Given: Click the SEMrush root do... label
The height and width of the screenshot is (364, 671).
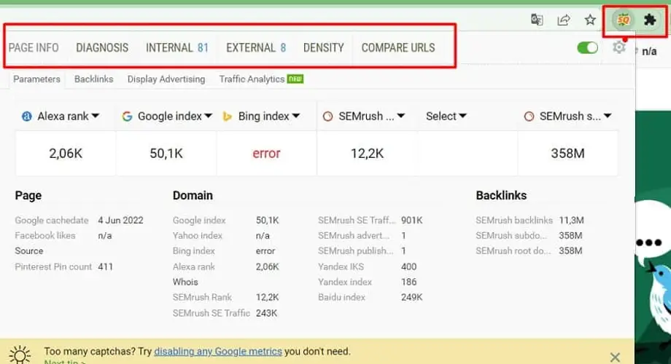Looking at the screenshot, I should (x=513, y=250).
